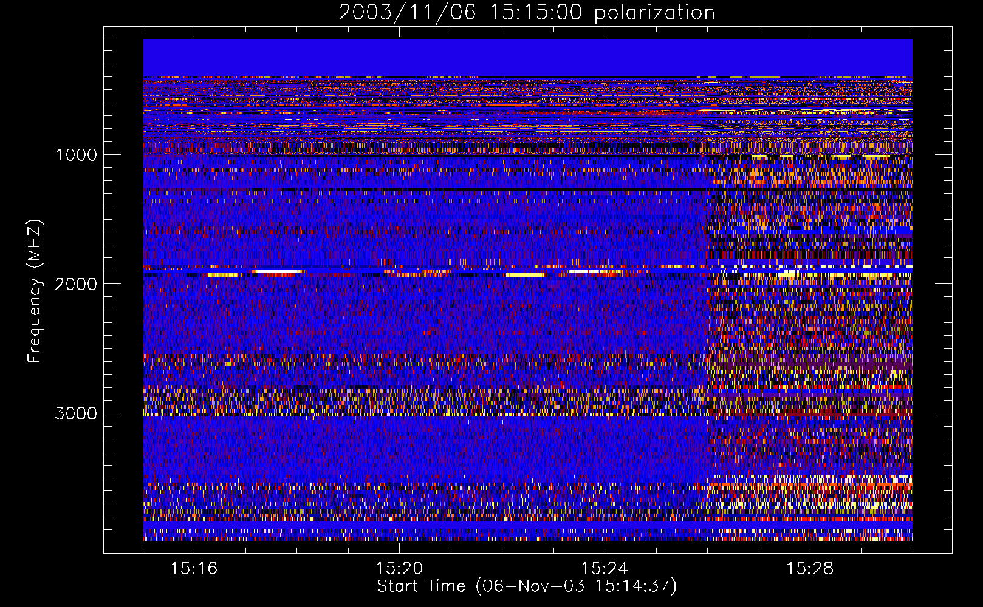Click the '15:16' time axis label

[x=194, y=568]
